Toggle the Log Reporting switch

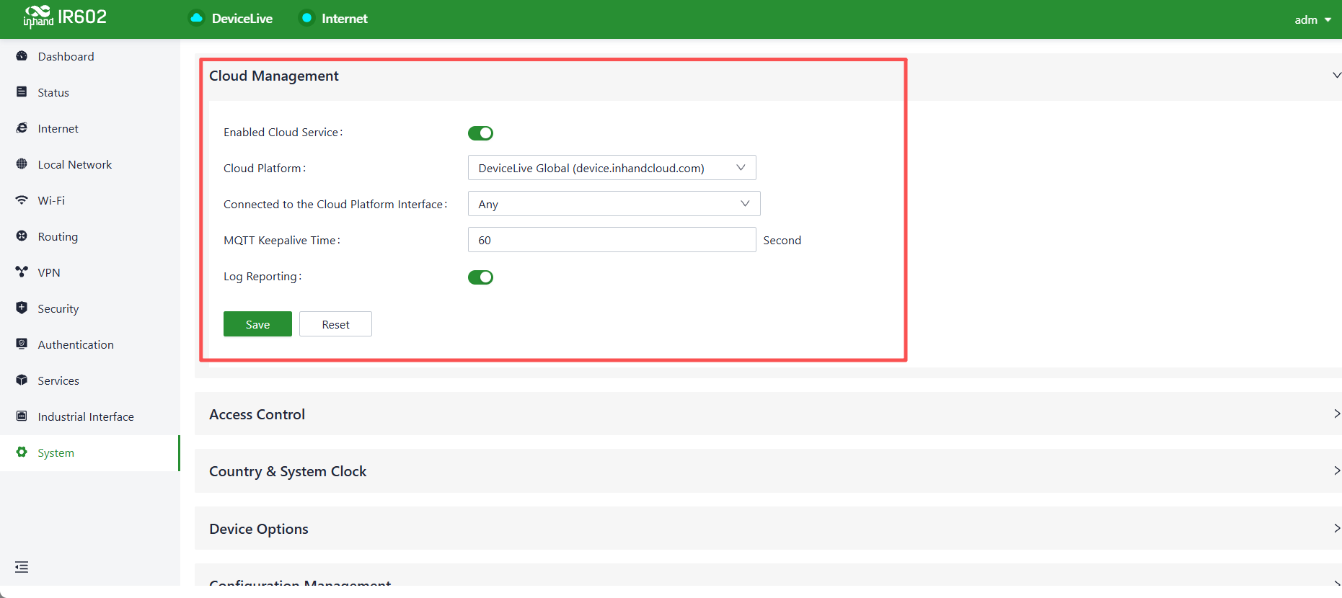pos(480,277)
